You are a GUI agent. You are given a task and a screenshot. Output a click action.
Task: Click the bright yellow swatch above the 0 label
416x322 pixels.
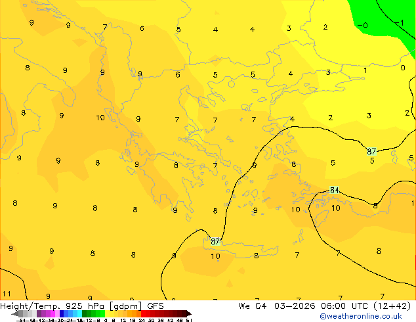[107, 313]
